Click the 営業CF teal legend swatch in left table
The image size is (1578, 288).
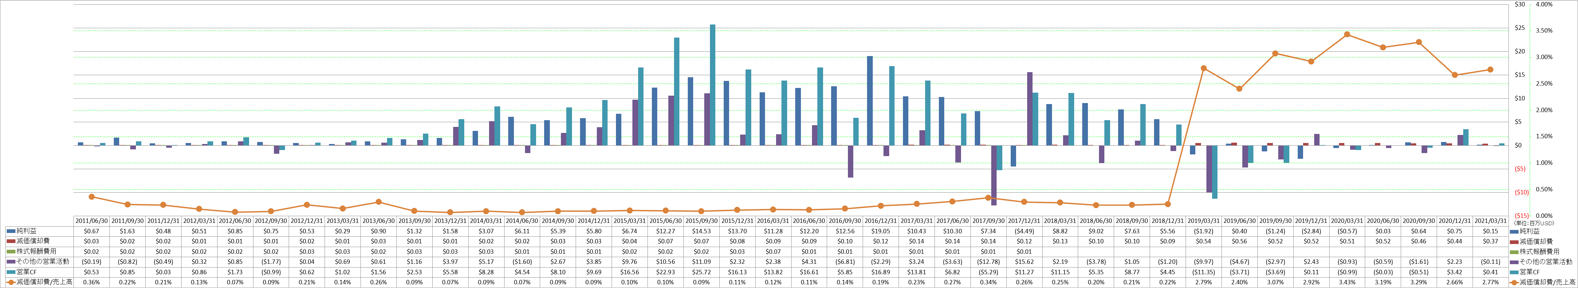[x=10, y=272]
